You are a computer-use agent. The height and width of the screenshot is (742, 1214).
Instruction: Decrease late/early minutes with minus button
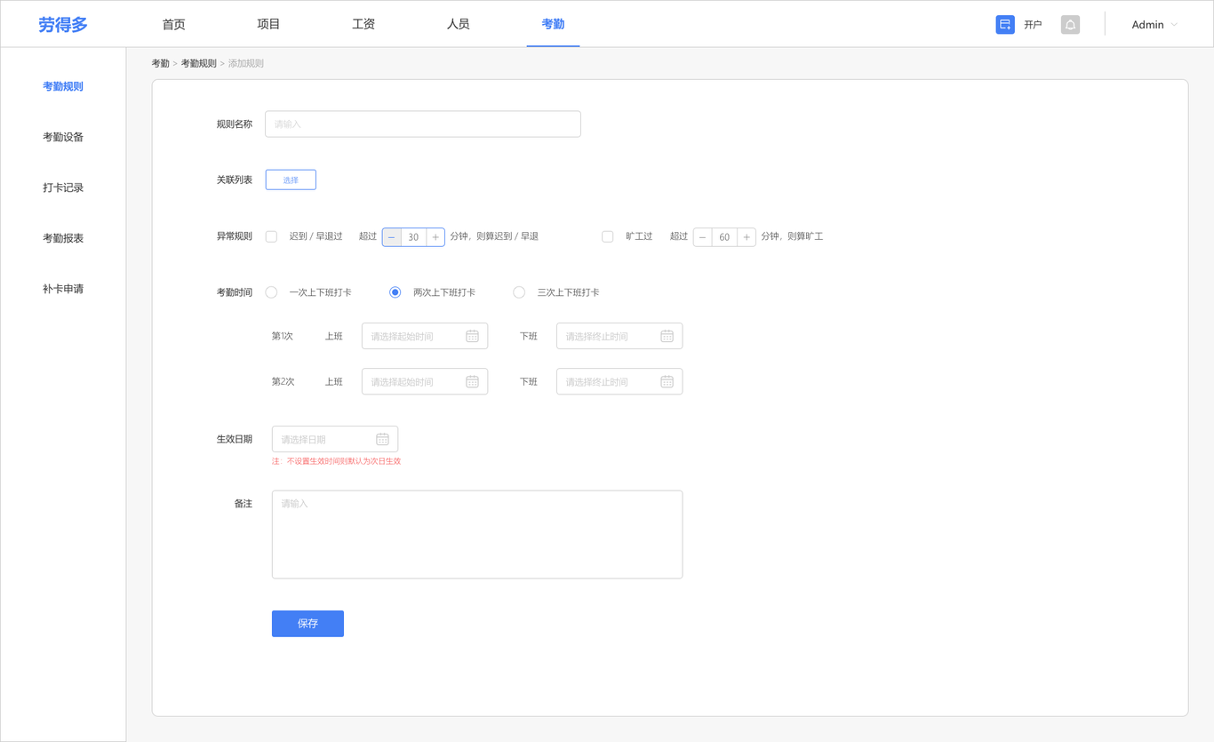[x=392, y=237]
